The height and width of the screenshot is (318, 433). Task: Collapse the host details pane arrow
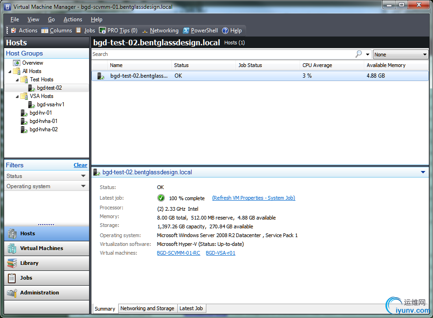point(423,172)
